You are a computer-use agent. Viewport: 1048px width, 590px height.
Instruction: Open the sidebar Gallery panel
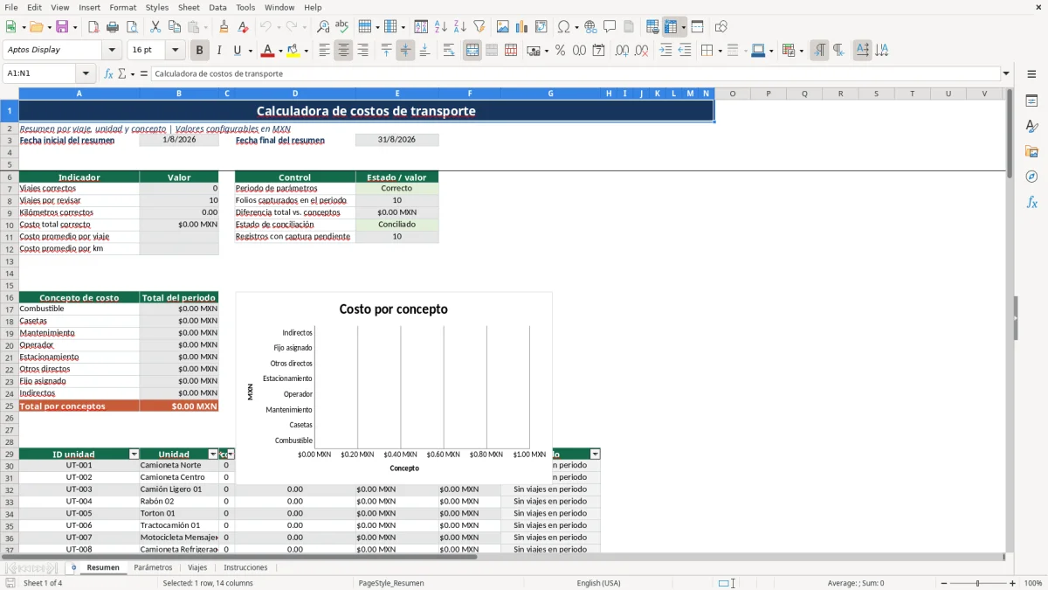[1031, 151]
